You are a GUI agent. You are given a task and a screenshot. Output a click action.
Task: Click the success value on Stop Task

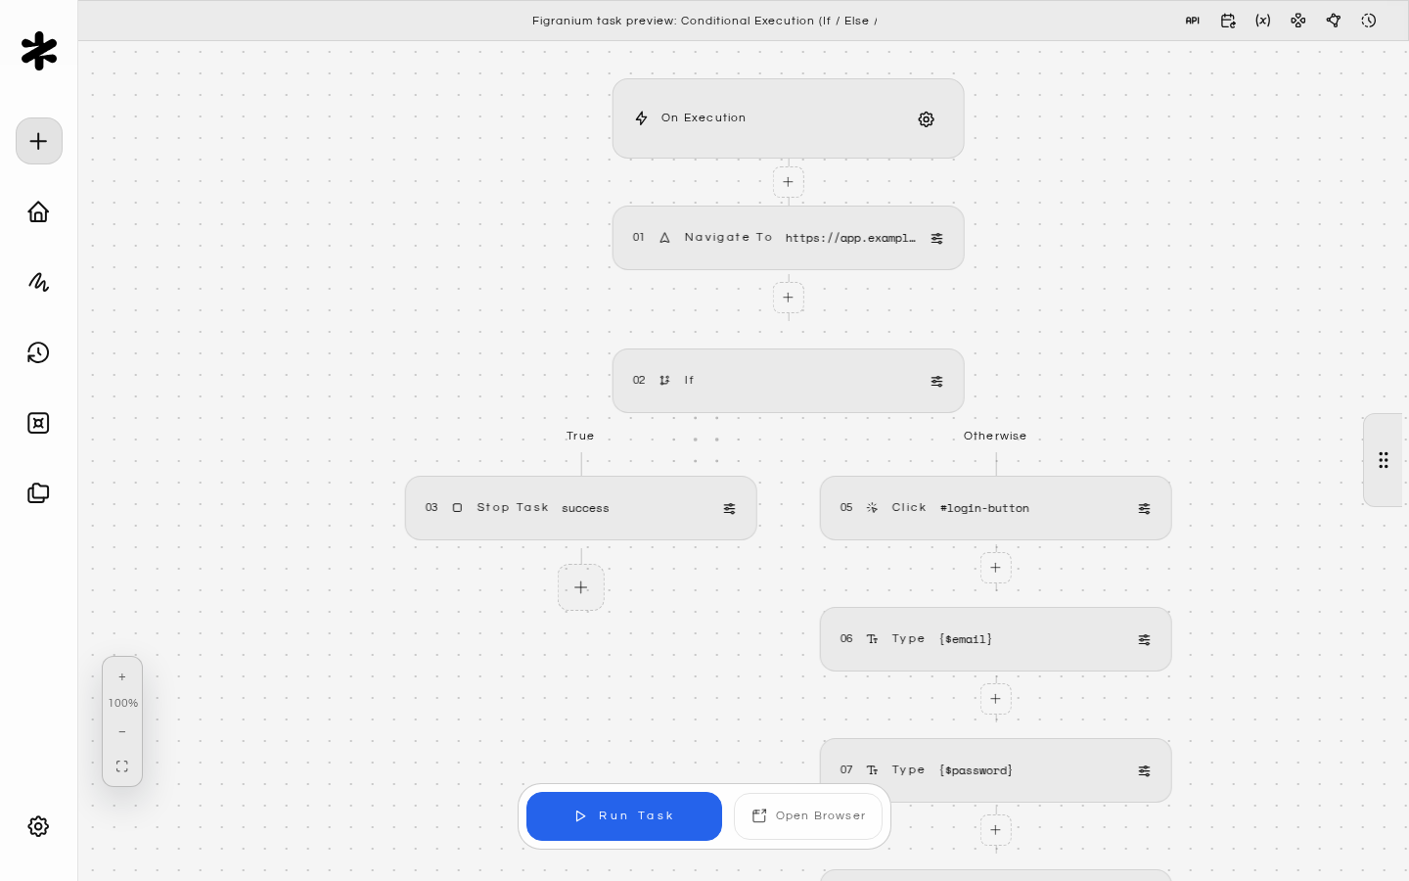click(585, 509)
